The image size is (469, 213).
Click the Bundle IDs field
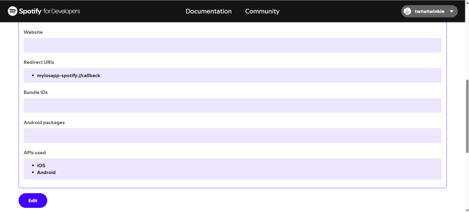coord(233,105)
